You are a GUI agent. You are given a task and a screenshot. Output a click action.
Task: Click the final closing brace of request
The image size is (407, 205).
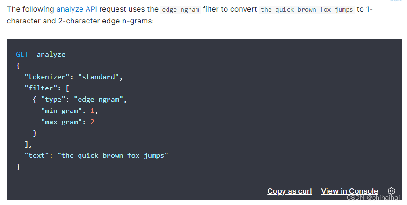coord(18,167)
